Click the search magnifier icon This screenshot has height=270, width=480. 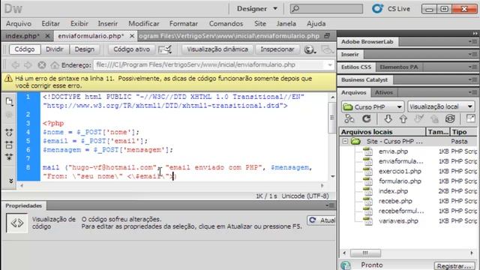tap(295, 8)
